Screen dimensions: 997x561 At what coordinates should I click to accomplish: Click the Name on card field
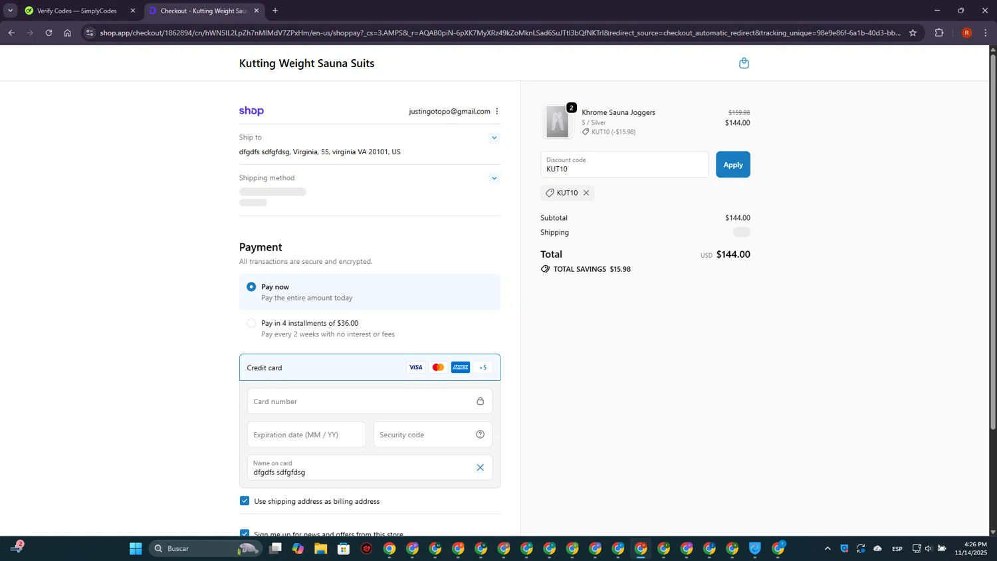[370, 468]
